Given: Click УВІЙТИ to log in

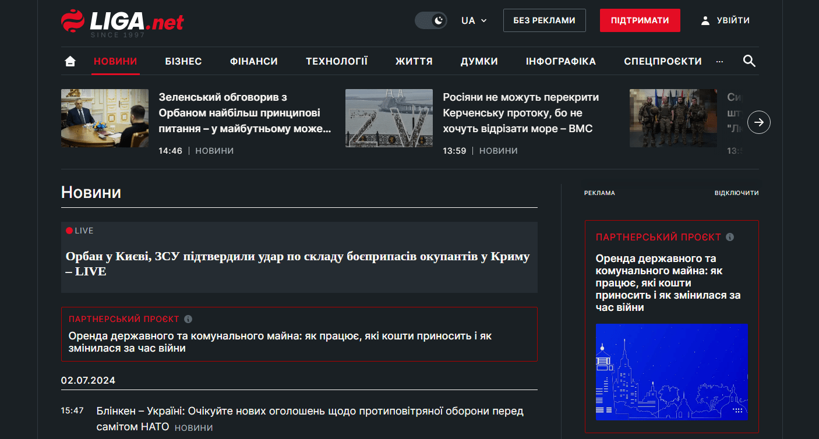Looking at the screenshot, I should tap(733, 20).
